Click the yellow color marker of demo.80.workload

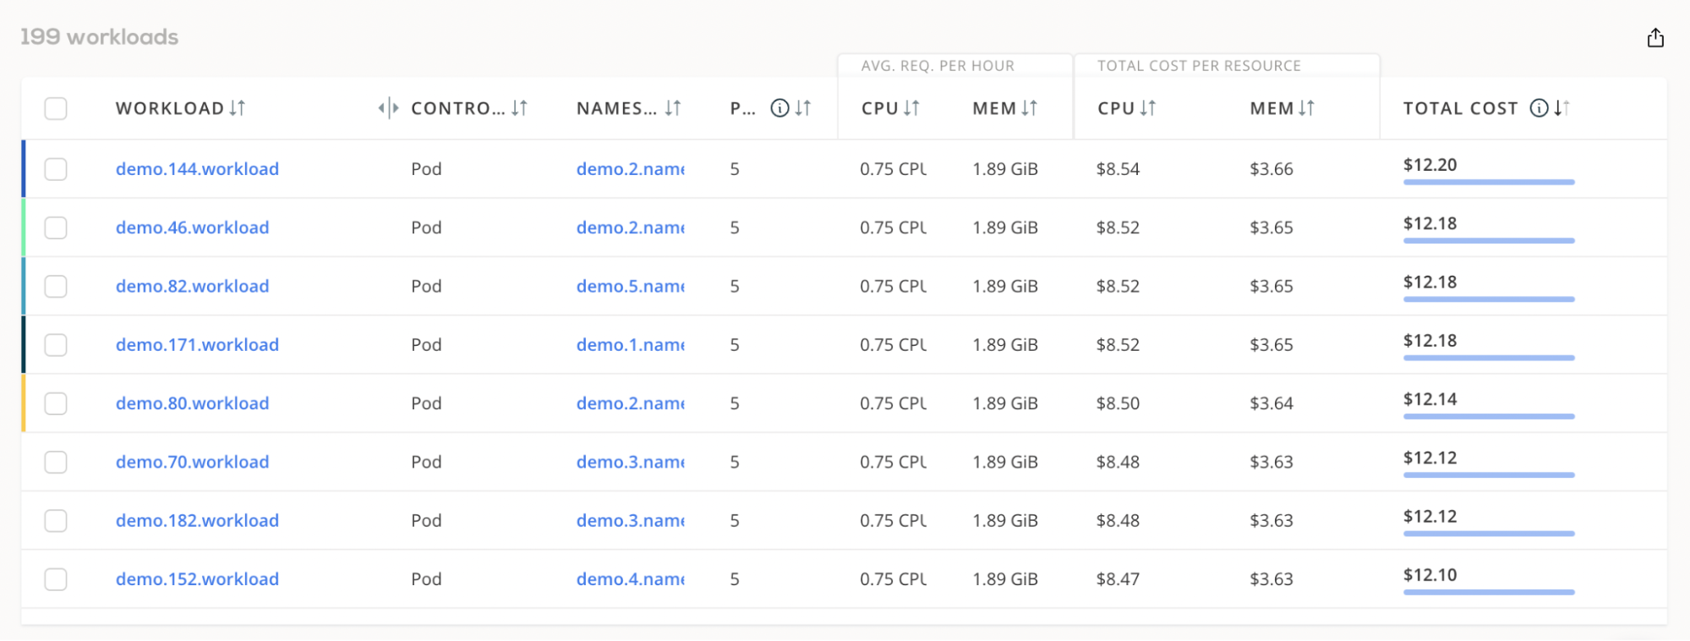pyautogui.click(x=24, y=403)
